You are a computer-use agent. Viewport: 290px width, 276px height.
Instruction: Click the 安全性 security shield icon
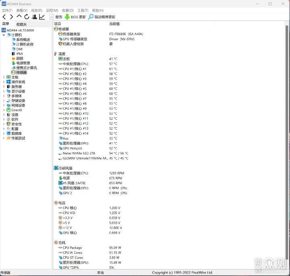point(8,124)
